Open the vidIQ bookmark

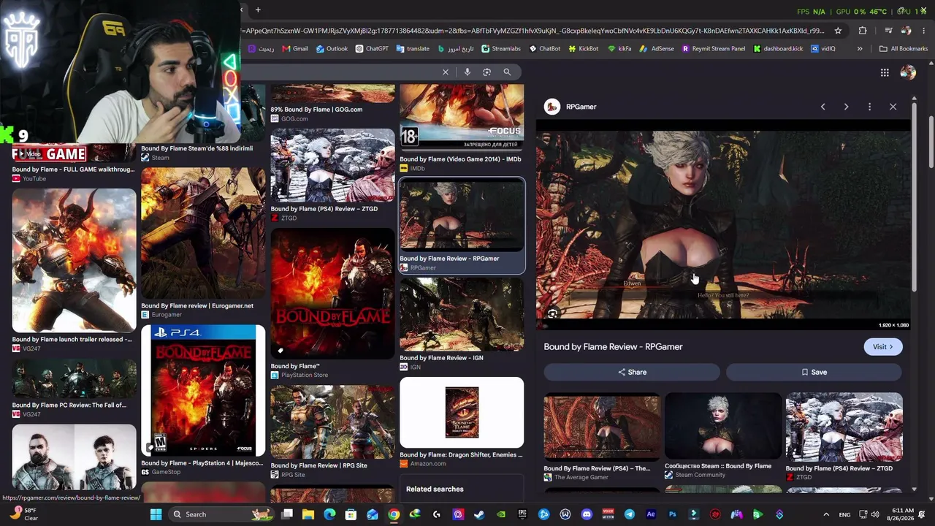pyautogui.click(x=823, y=49)
